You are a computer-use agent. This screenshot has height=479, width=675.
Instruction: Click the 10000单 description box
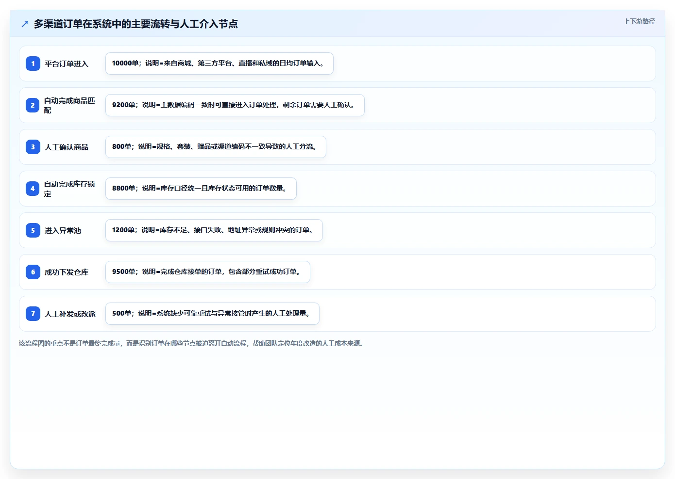(219, 64)
